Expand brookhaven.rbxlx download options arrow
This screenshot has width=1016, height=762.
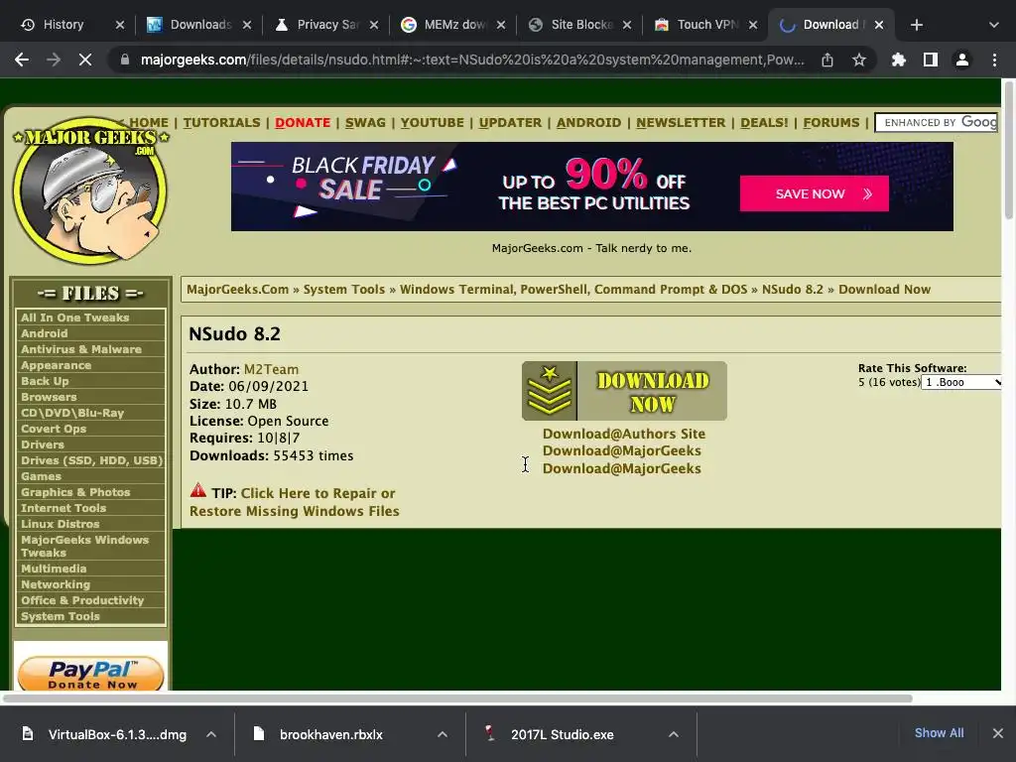pos(442,734)
